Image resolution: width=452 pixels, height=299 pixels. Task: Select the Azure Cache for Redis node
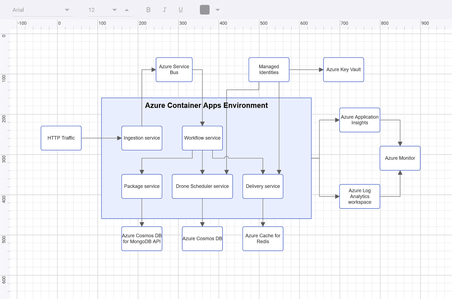(x=263, y=239)
